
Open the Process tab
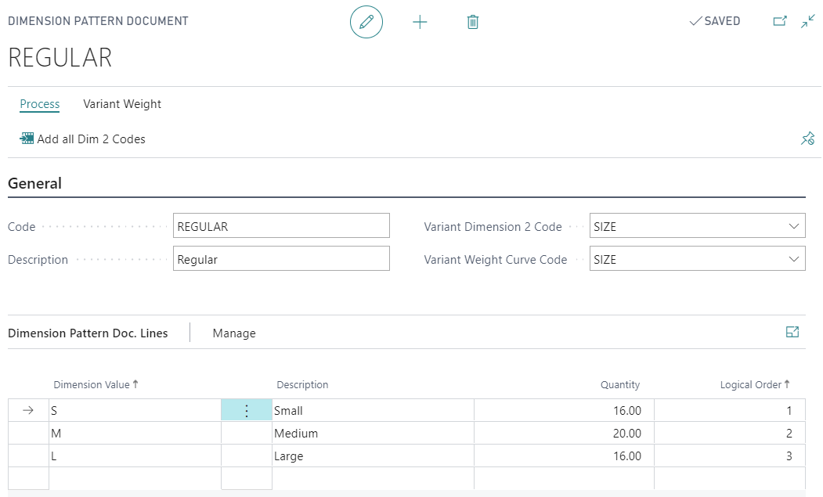(40, 104)
